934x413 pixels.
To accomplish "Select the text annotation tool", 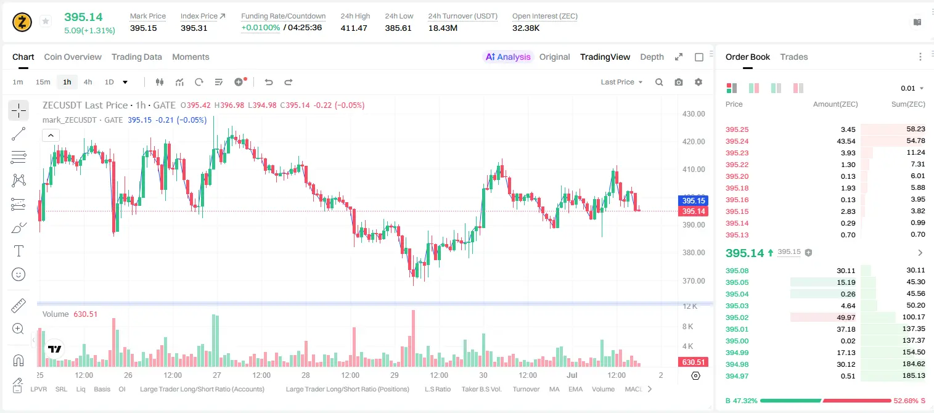I will [18, 251].
